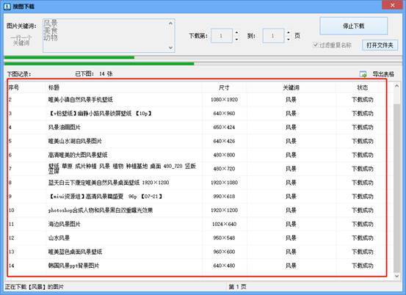Open folder with 打开文件夹 button
This screenshot has width=406, height=295.
click(x=380, y=45)
